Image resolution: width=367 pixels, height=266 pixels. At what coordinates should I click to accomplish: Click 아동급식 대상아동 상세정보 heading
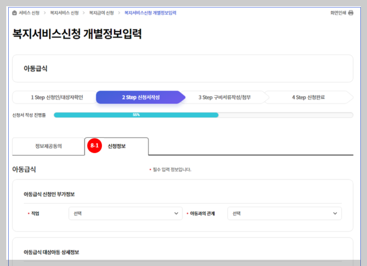click(x=51, y=252)
